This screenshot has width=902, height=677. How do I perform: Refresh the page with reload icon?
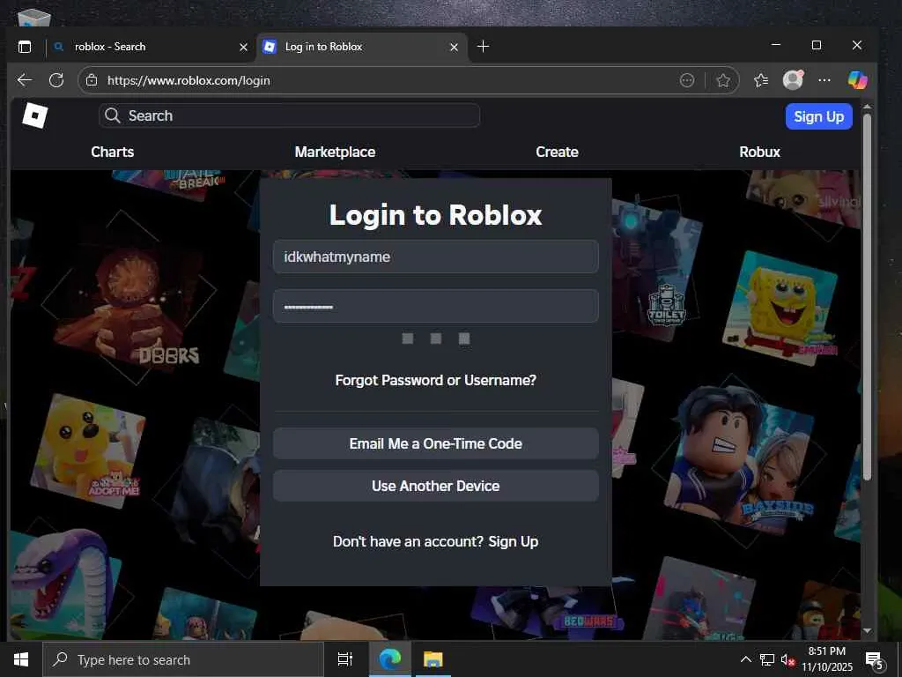[x=56, y=80]
